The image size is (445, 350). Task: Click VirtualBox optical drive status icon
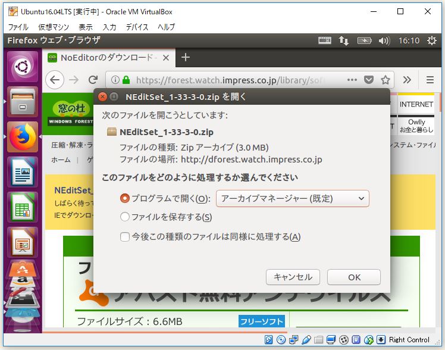pos(281,340)
